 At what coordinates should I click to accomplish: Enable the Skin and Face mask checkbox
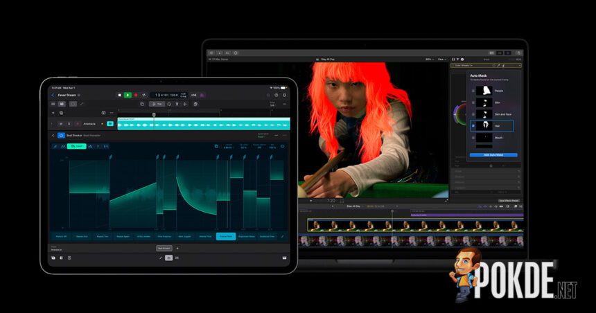[x=473, y=114]
